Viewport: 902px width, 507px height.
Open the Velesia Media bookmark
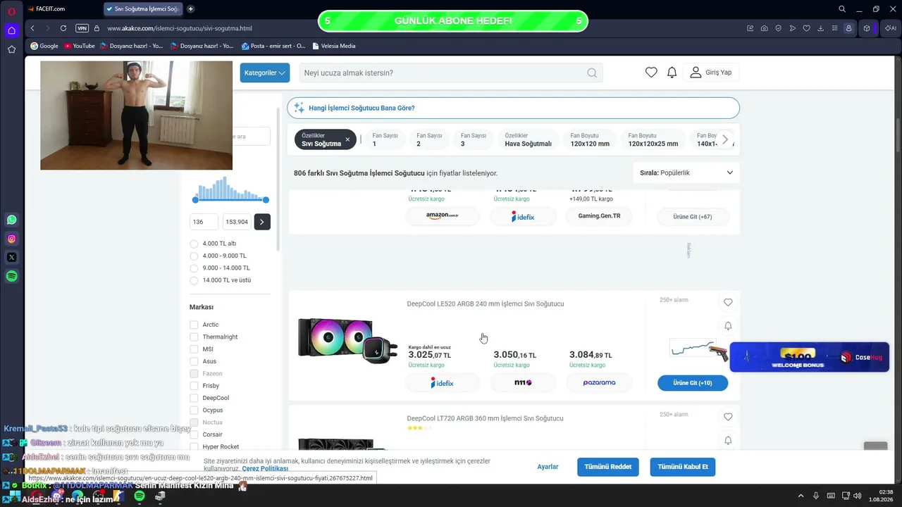point(333,46)
